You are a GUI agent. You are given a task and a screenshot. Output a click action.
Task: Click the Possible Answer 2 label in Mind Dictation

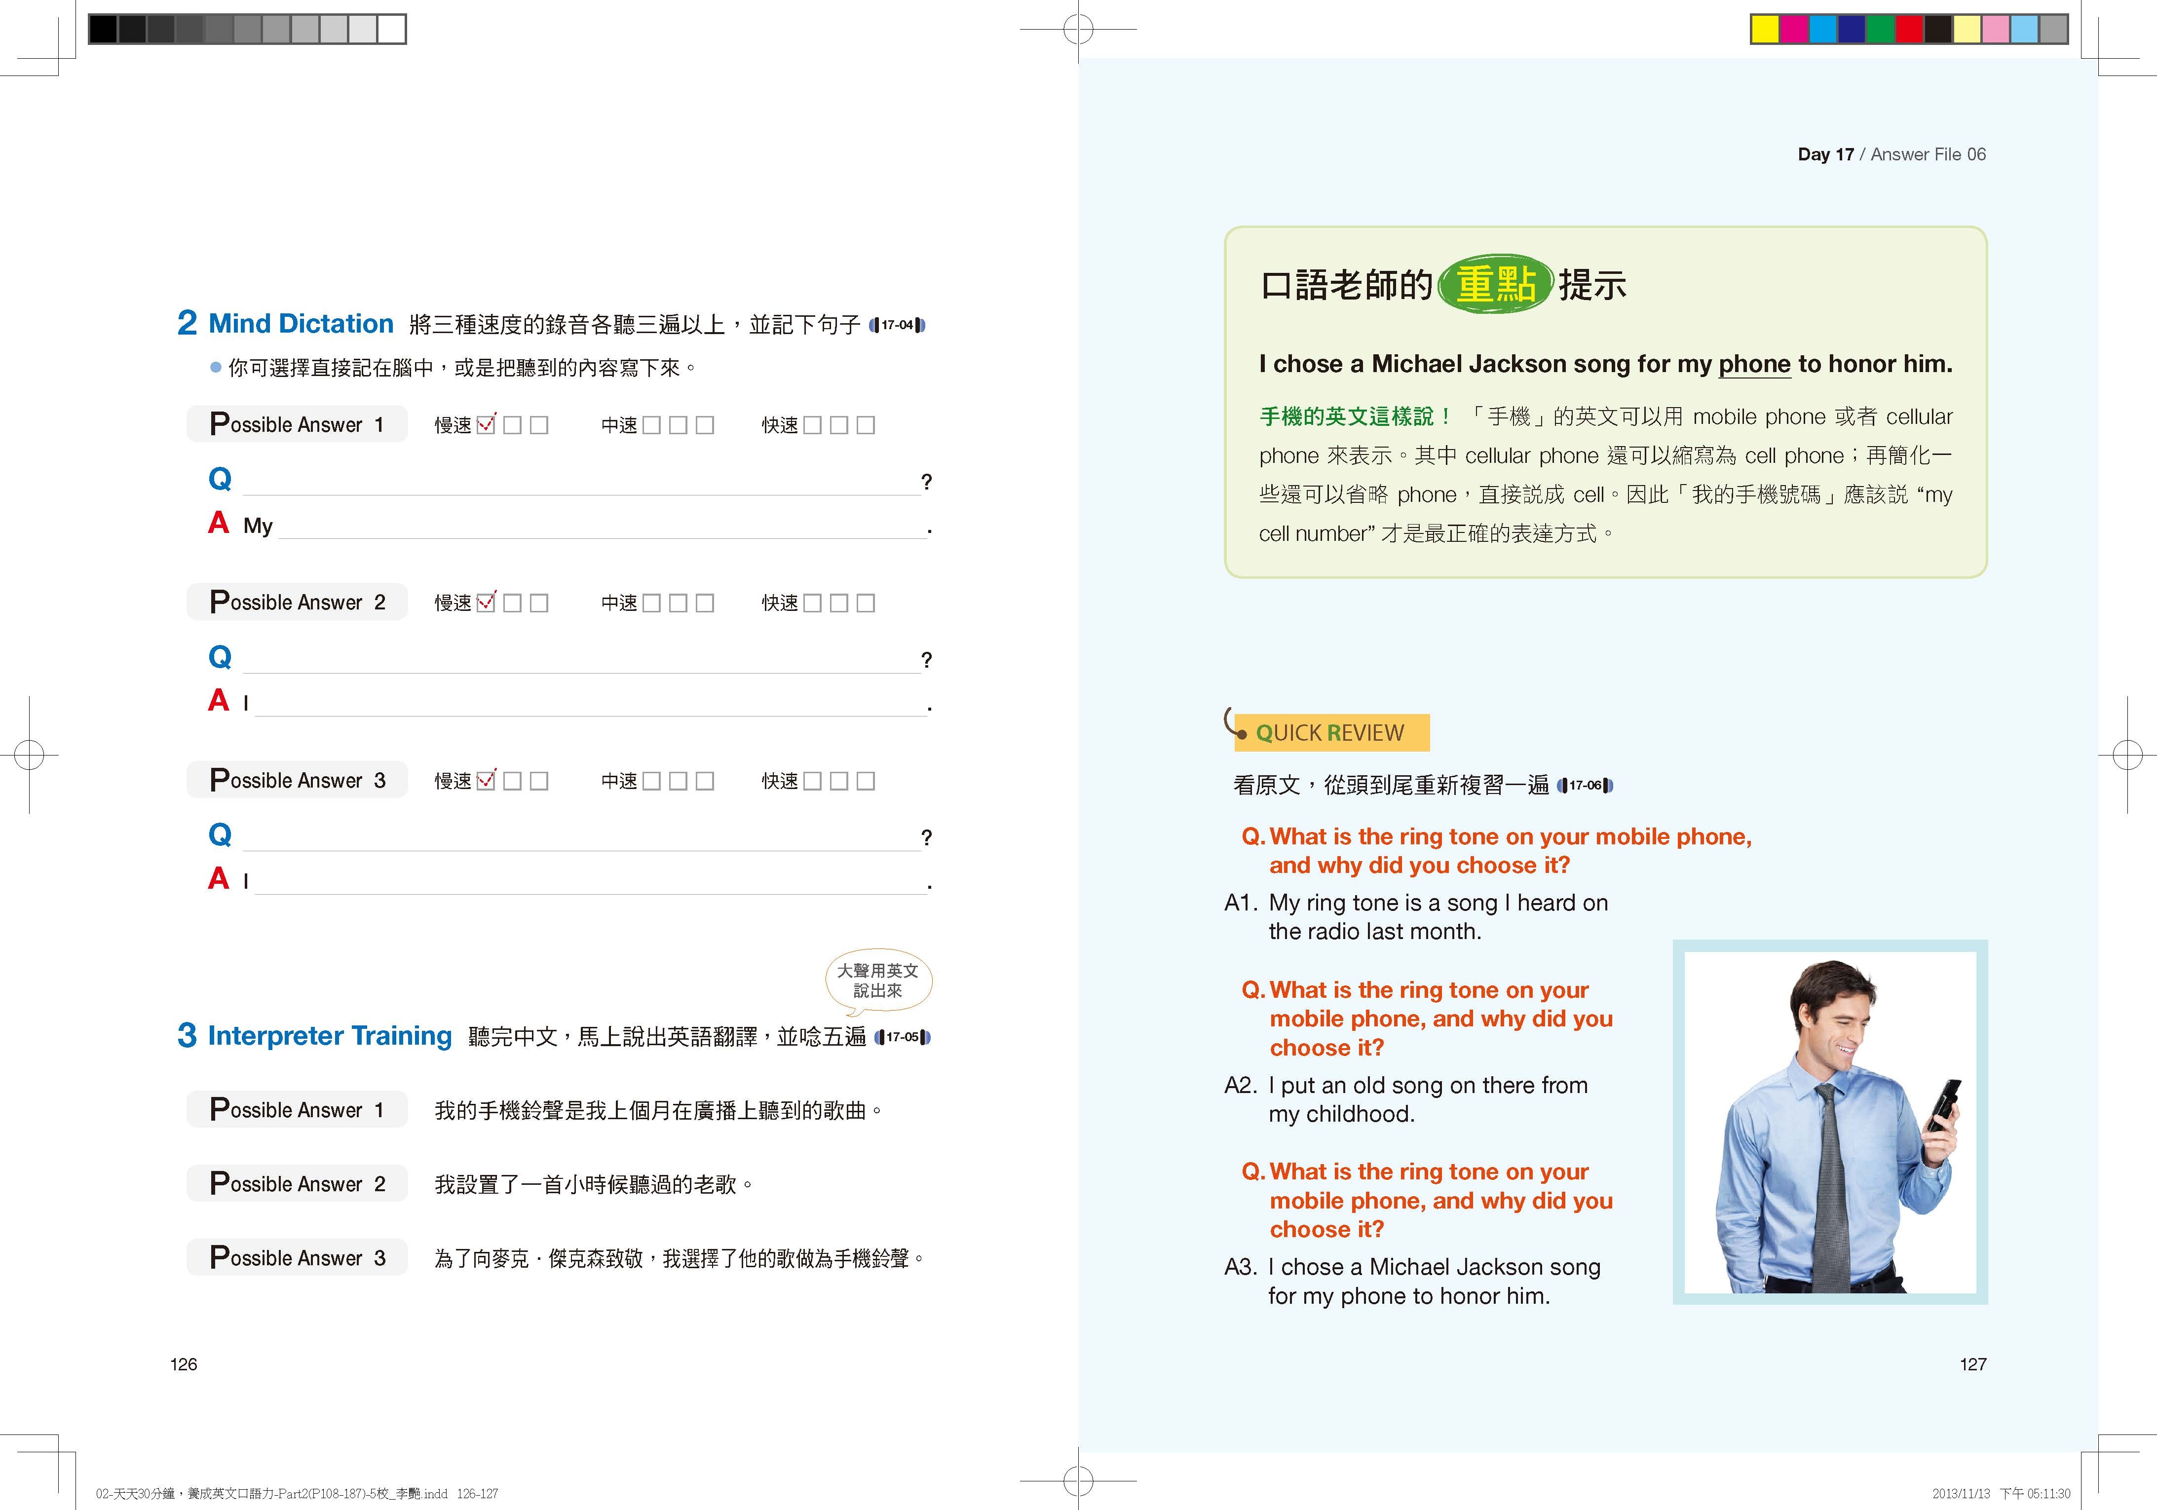tap(297, 602)
